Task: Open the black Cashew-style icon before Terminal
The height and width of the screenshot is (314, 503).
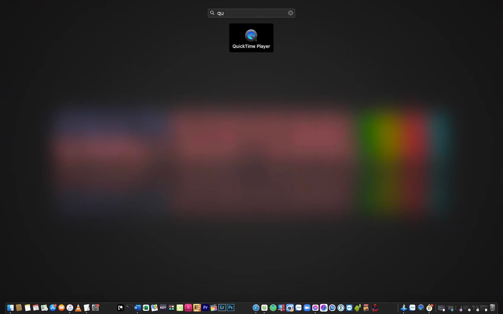Action: [x=120, y=308]
